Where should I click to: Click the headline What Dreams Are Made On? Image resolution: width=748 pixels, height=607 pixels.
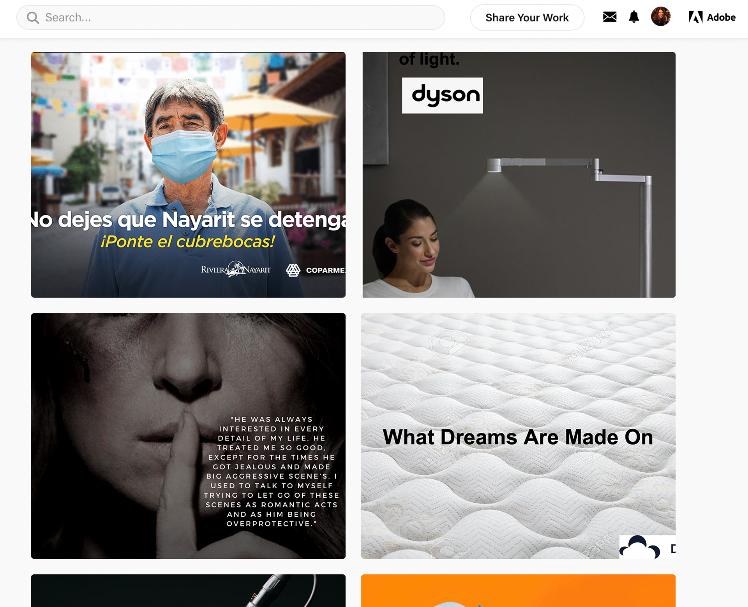click(x=518, y=437)
